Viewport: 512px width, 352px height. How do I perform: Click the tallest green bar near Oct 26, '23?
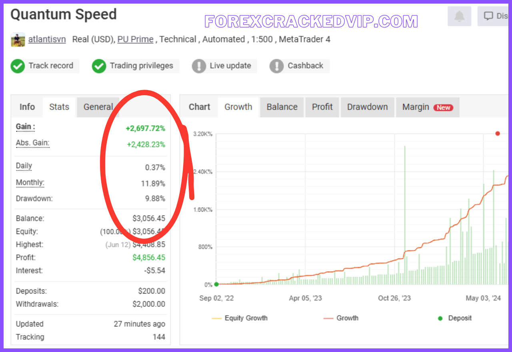[x=405, y=215]
